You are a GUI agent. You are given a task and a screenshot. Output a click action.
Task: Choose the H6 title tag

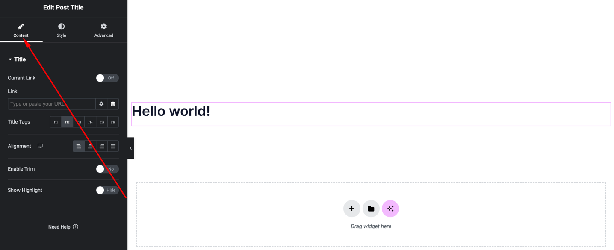[x=113, y=122]
